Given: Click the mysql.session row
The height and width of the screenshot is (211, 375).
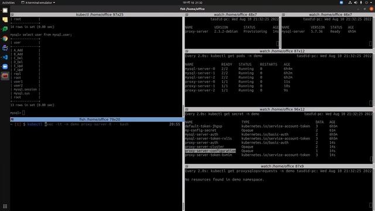Looking at the screenshot, I should click(x=25, y=90).
